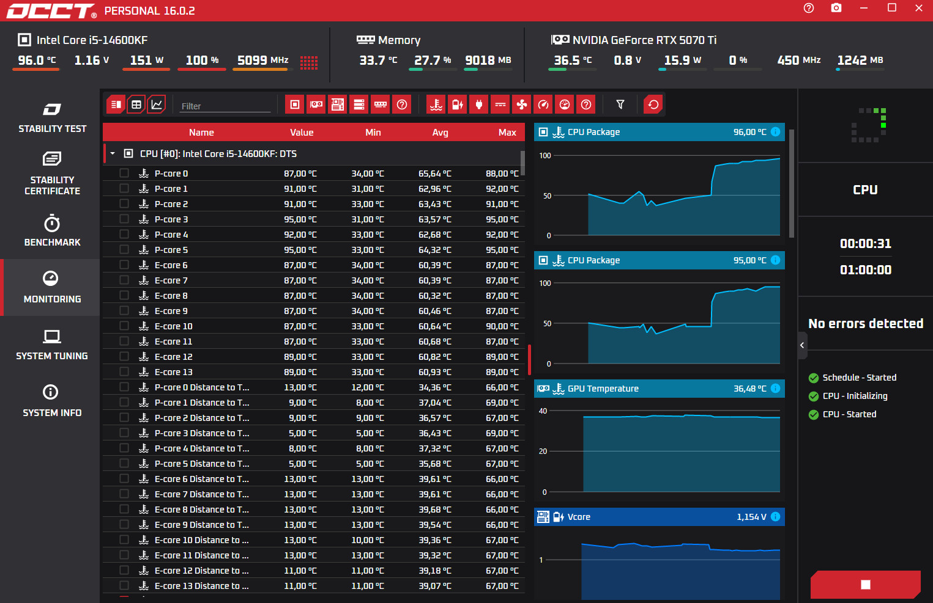Toggle the voltage sensor type filter

point(458,104)
